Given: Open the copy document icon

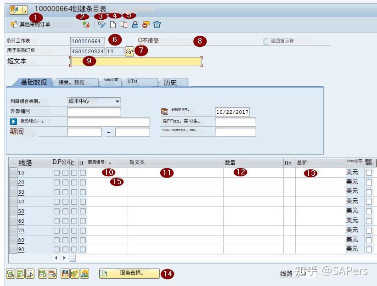Looking at the screenshot, I should click(x=124, y=24).
